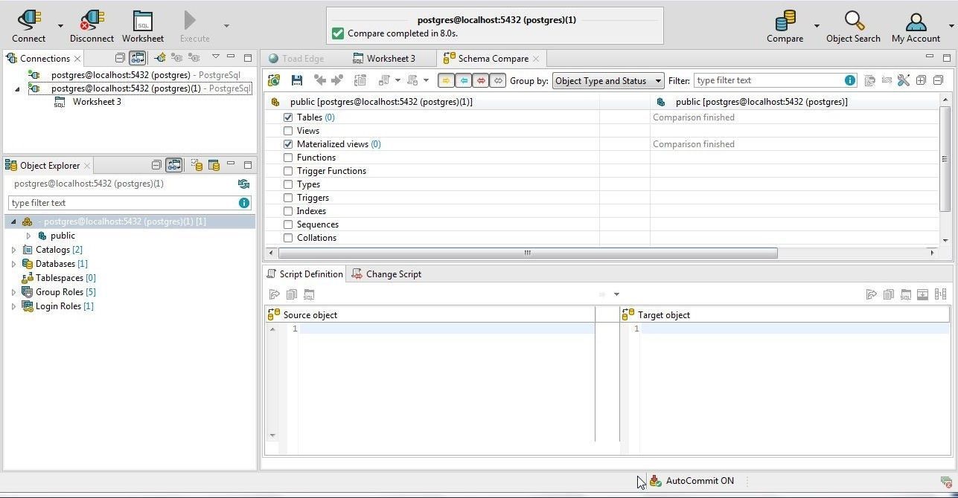Image resolution: width=958 pixels, height=498 pixels.
Task: Uncheck the Tables checkbox
Action: [288, 117]
